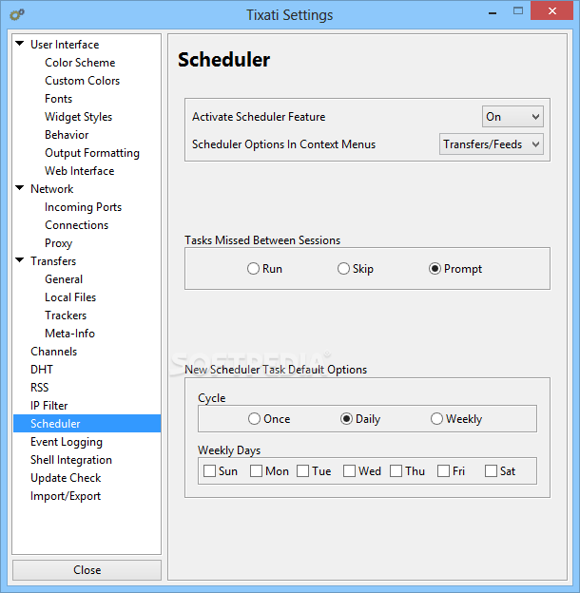Go to RSS settings
The height and width of the screenshot is (593, 580).
pos(39,388)
